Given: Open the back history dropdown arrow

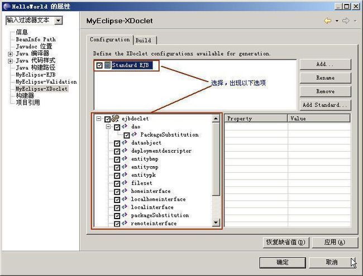Looking at the screenshot, I should 337,21.
